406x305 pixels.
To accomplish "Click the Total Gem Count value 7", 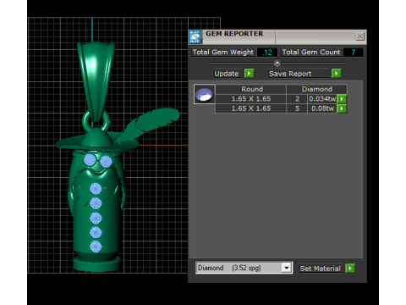I will pos(354,53).
